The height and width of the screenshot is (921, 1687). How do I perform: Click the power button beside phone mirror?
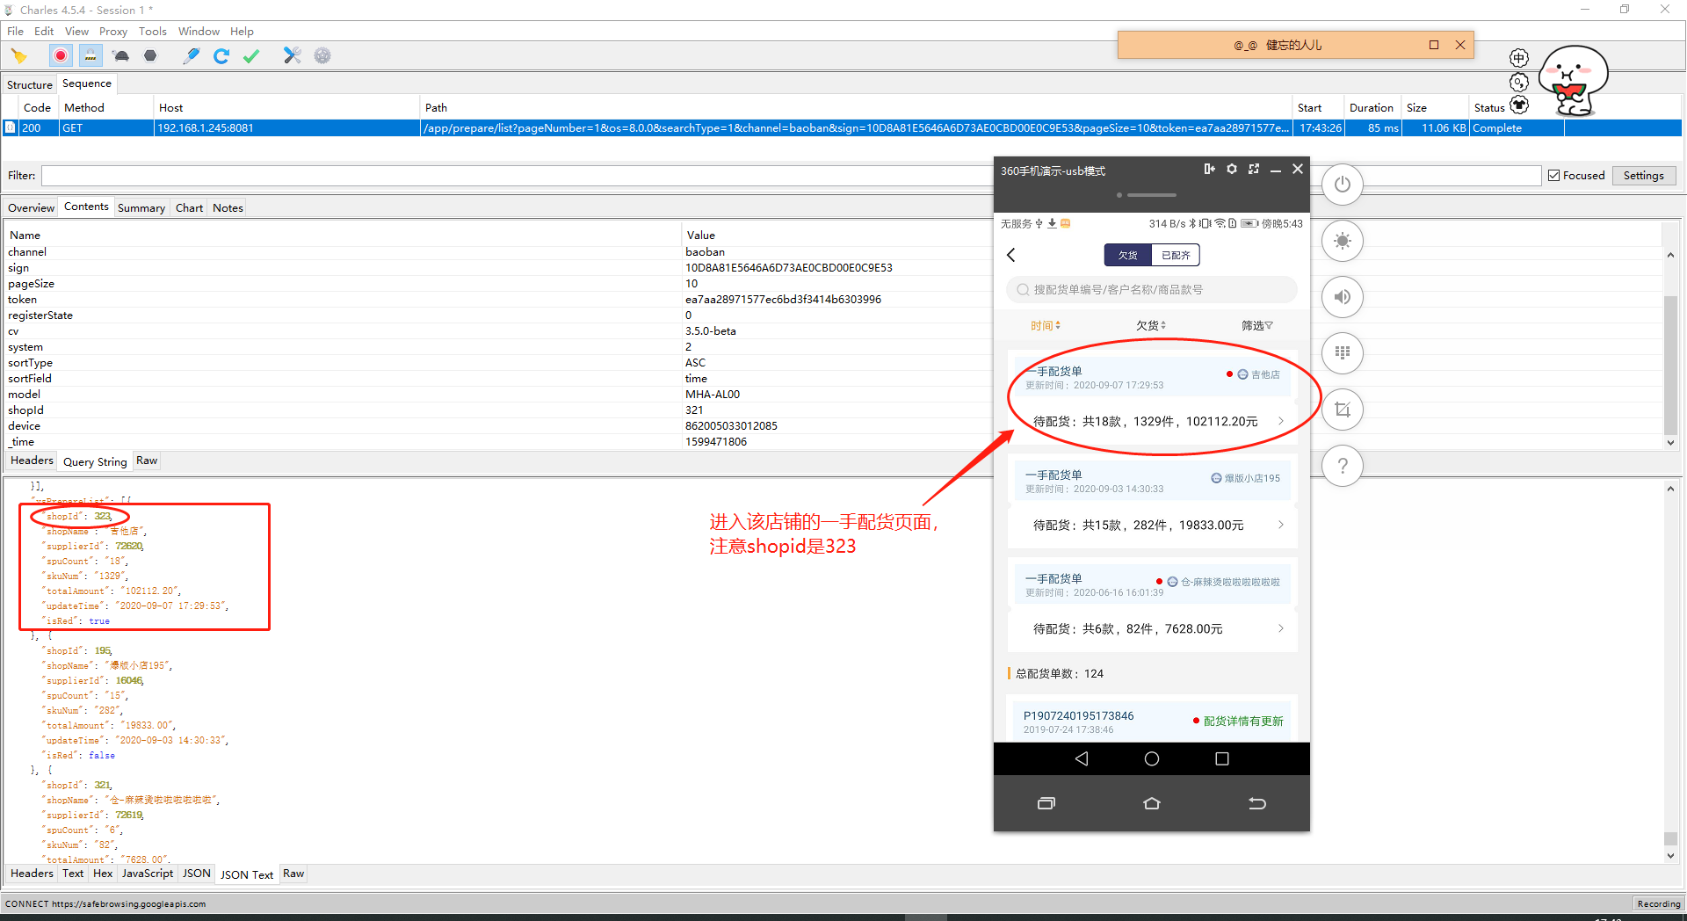point(1342,185)
